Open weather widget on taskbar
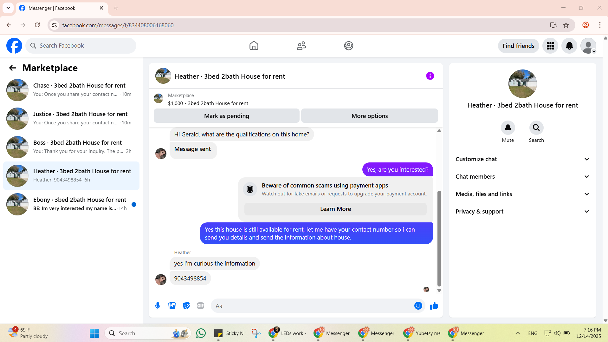The height and width of the screenshot is (342, 608). (x=28, y=333)
